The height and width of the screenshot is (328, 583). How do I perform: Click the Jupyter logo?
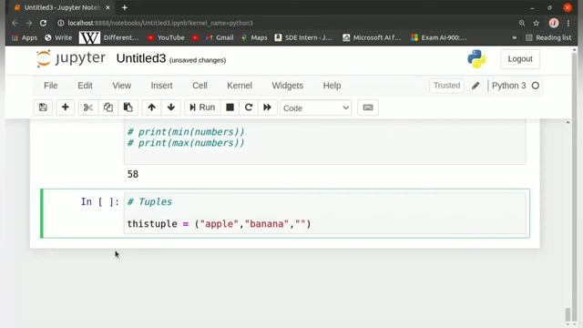point(71,58)
